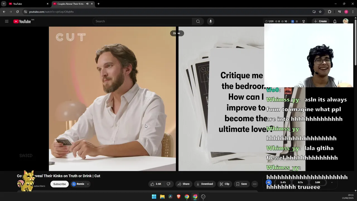
Task: Open the YouTube guide hamburger menu
Action: (x=7, y=21)
